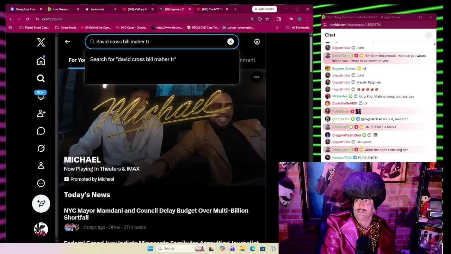Click Eugene_Stoner username in chat

pyautogui.click(x=344, y=68)
